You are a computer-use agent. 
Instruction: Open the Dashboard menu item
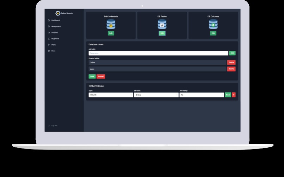pos(56,20)
